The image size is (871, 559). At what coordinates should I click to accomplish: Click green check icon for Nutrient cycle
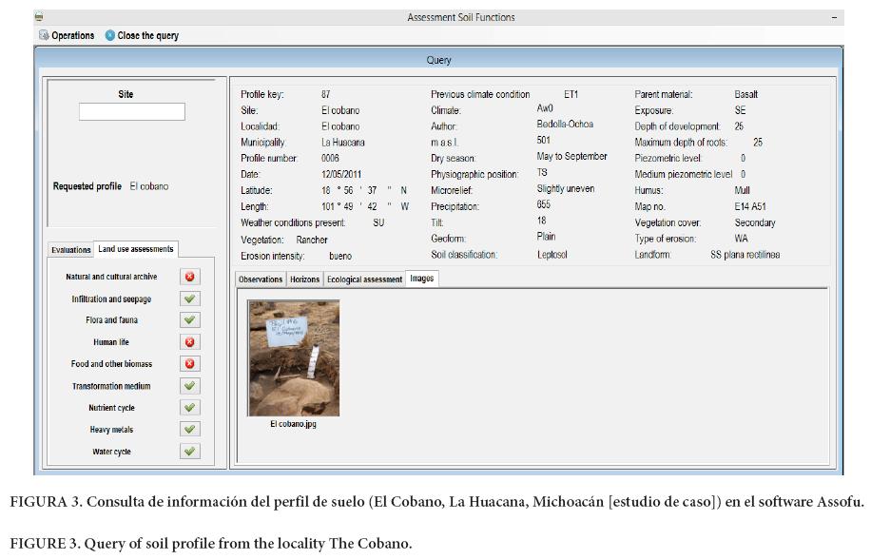point(190,408)
